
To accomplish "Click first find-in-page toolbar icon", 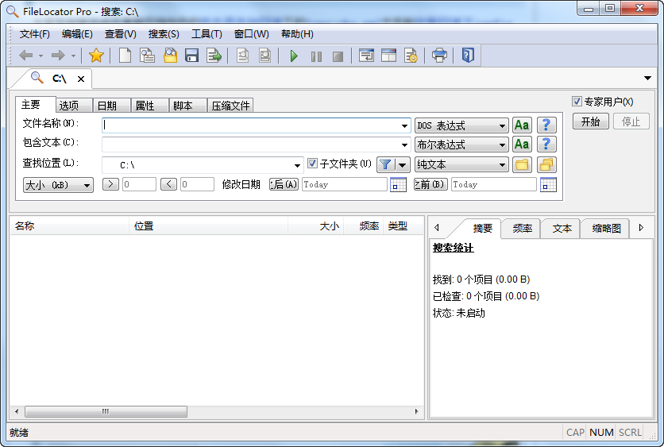I will pos(243,56).
